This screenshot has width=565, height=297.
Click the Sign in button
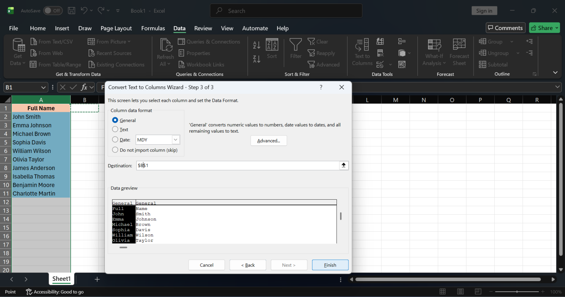484,11
